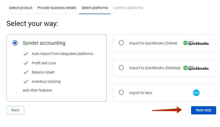
Task: Pick the Import to Xero radio button
Action: coord(121,92)
